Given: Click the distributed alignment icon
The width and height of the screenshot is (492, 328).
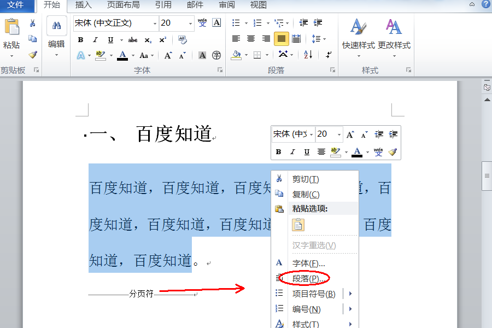Looking at the screenshot, I should pyautogui.click(x=296, y=39).
